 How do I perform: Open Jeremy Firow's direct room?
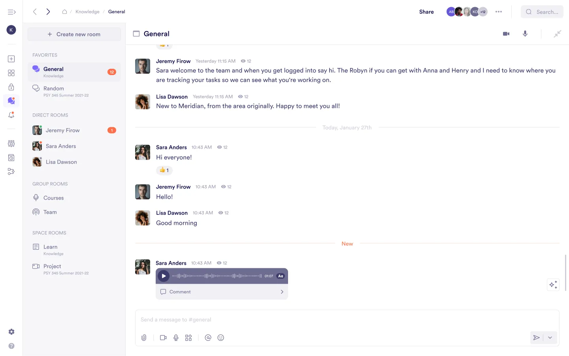(62, 130)
